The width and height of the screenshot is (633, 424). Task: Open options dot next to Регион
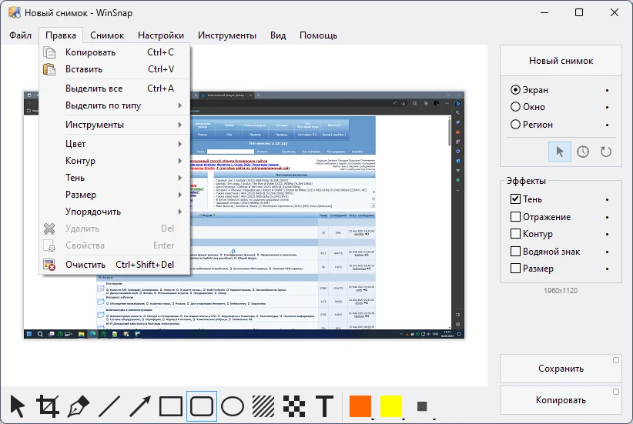(x=607, y=125)
